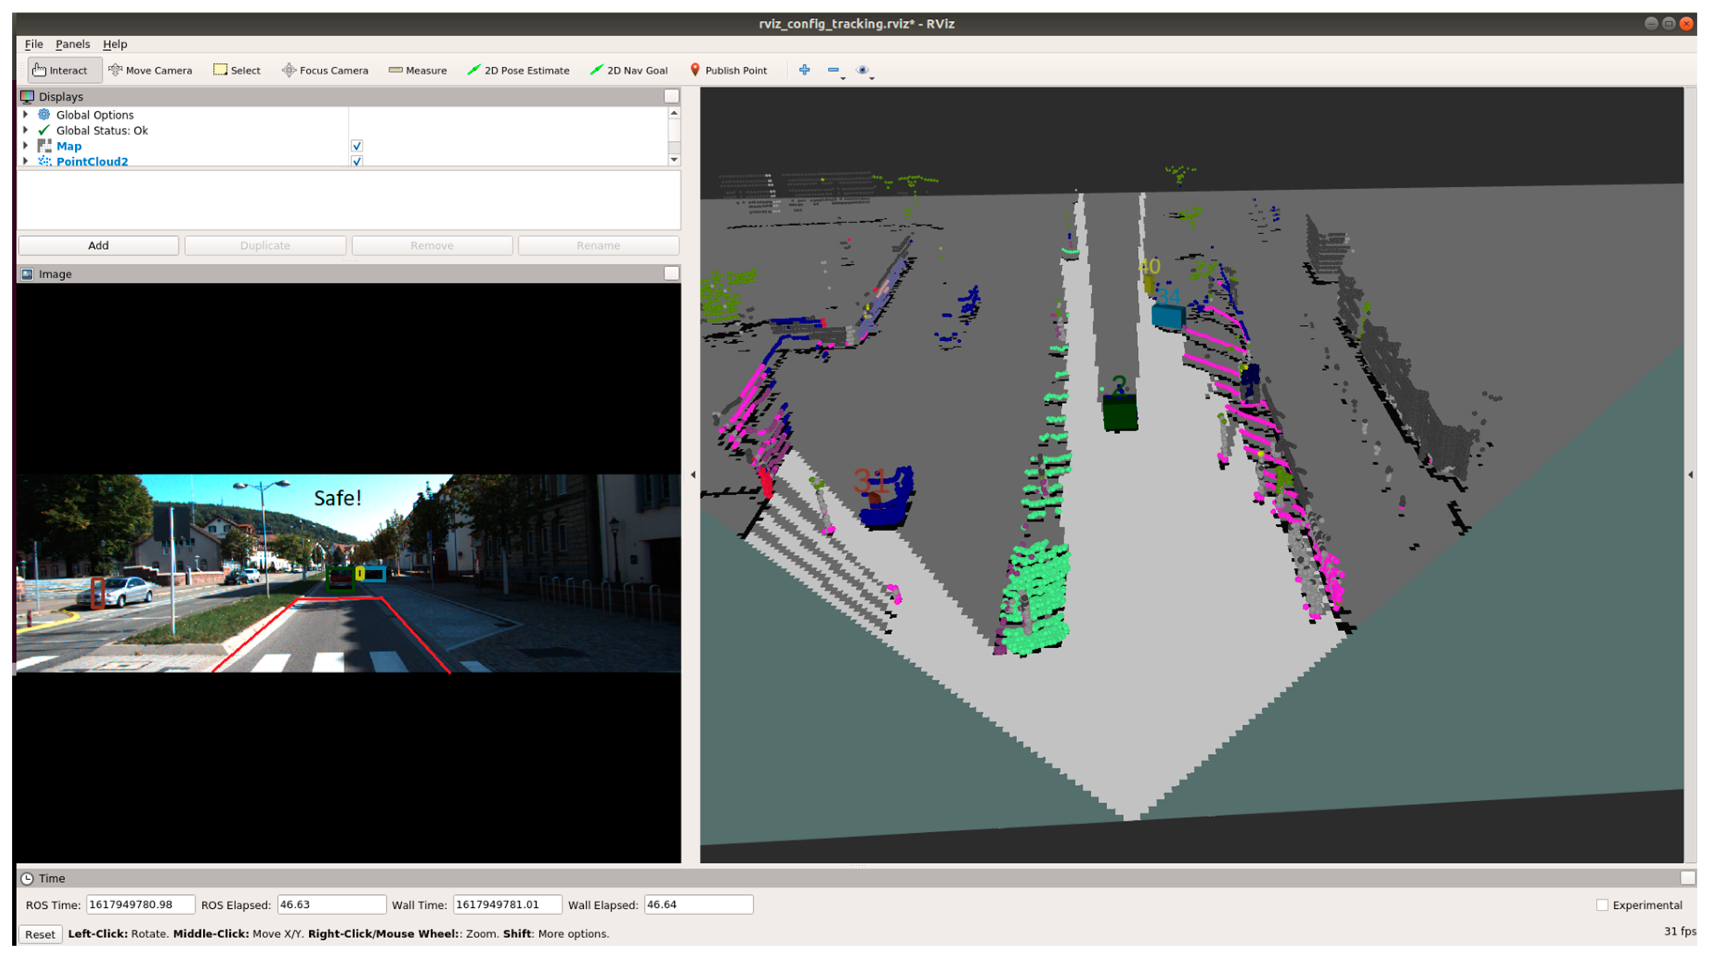Click the Add display button
This screenshot has height=958, width=1709.
(98, 245)
